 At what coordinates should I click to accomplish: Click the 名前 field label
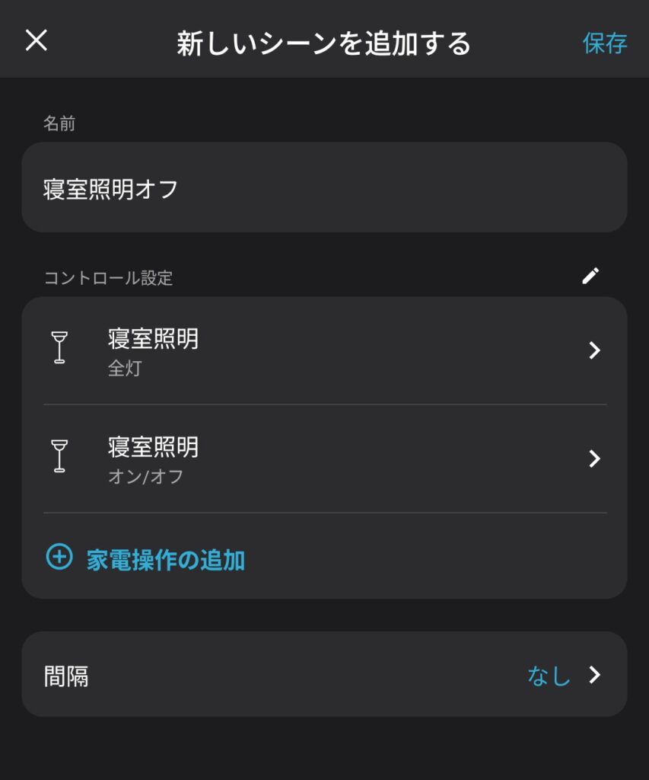tap(59, 123)
